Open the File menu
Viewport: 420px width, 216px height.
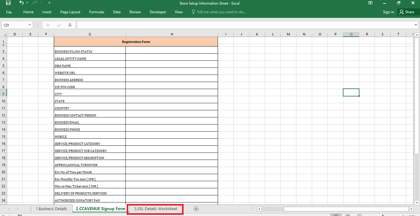9,12
